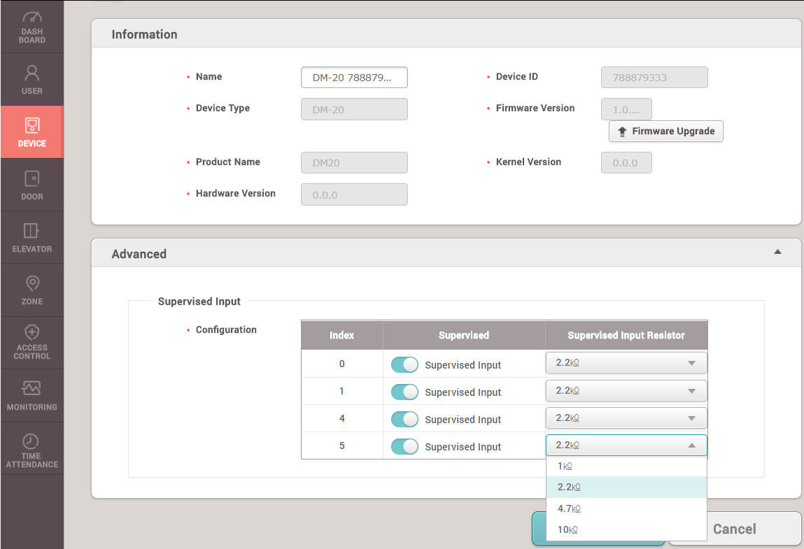Click the Firmware Upgrade button
Viewport: 804px width, 549px height.
click(x=665, y=131)
